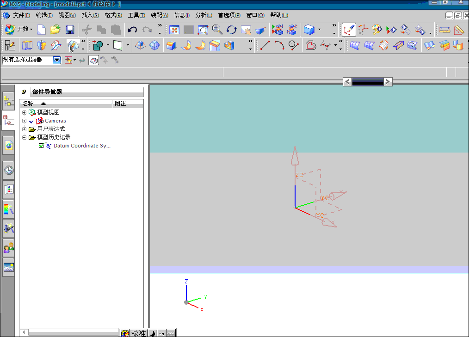Choose the Arc curve tool

279,45
